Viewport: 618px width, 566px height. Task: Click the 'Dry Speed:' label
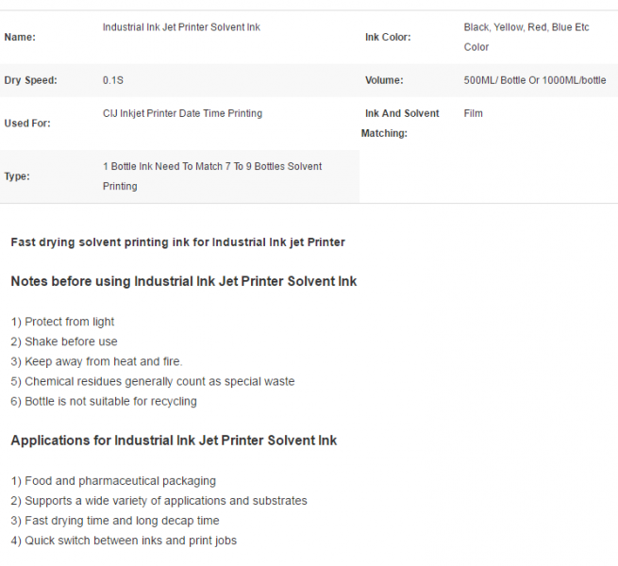[30, 80]
